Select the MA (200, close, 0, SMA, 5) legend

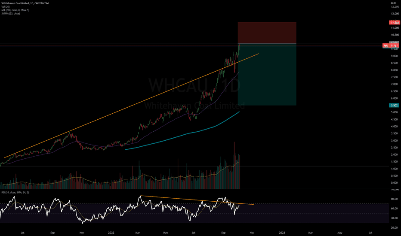click(x=15, y=10)
